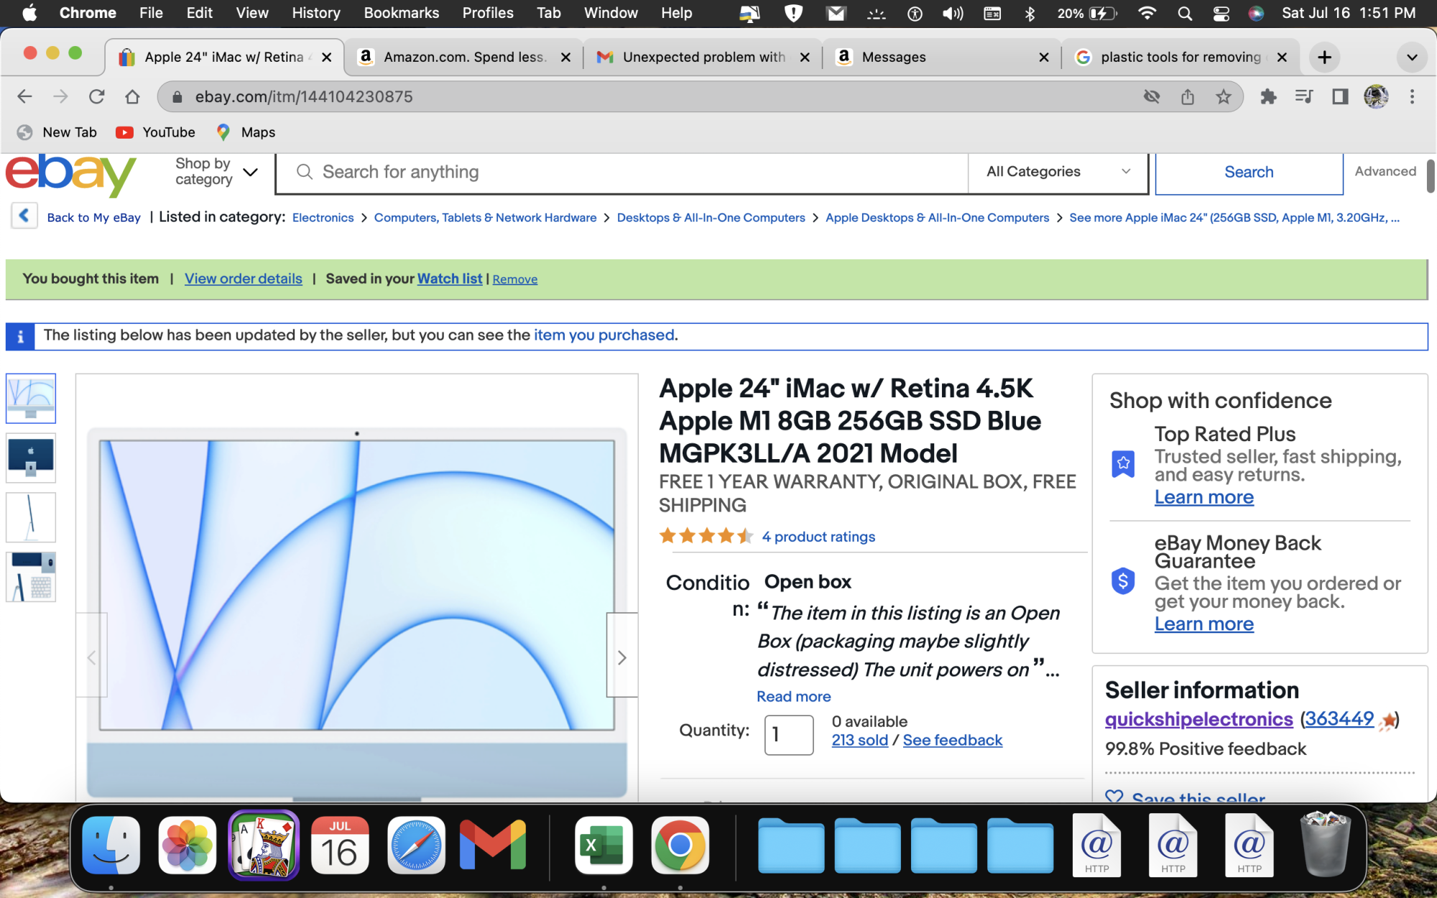
Task: Open Excel from the dock
Action: 604,846
